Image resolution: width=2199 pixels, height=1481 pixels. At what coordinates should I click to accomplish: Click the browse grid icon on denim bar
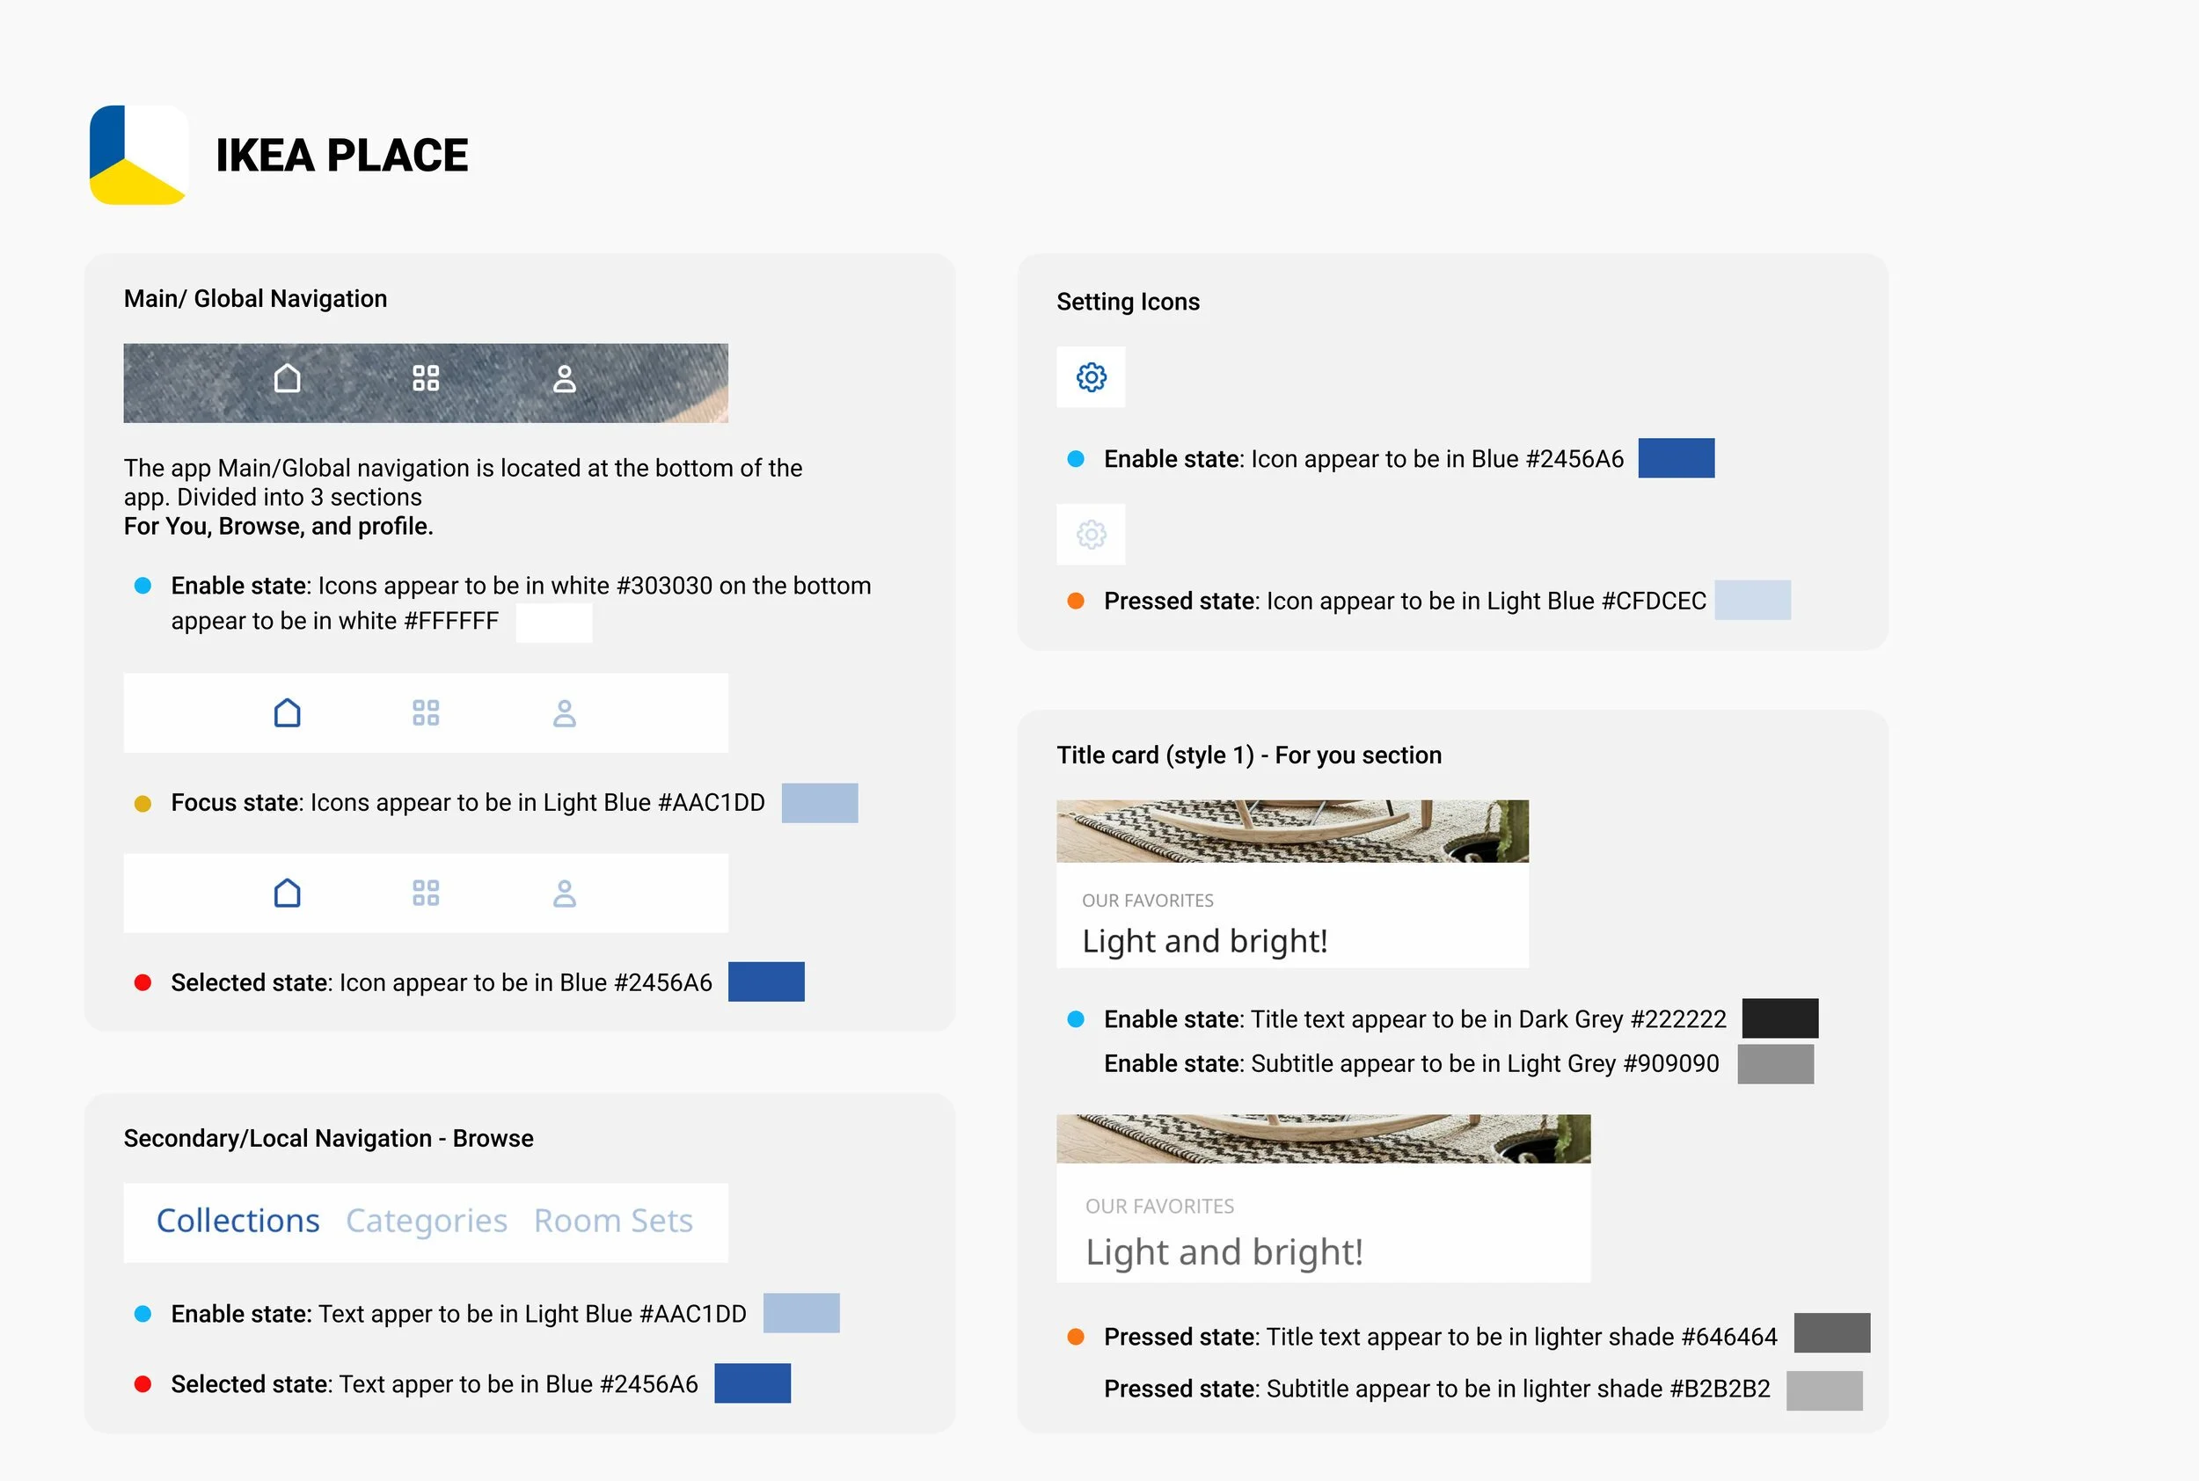426,379
